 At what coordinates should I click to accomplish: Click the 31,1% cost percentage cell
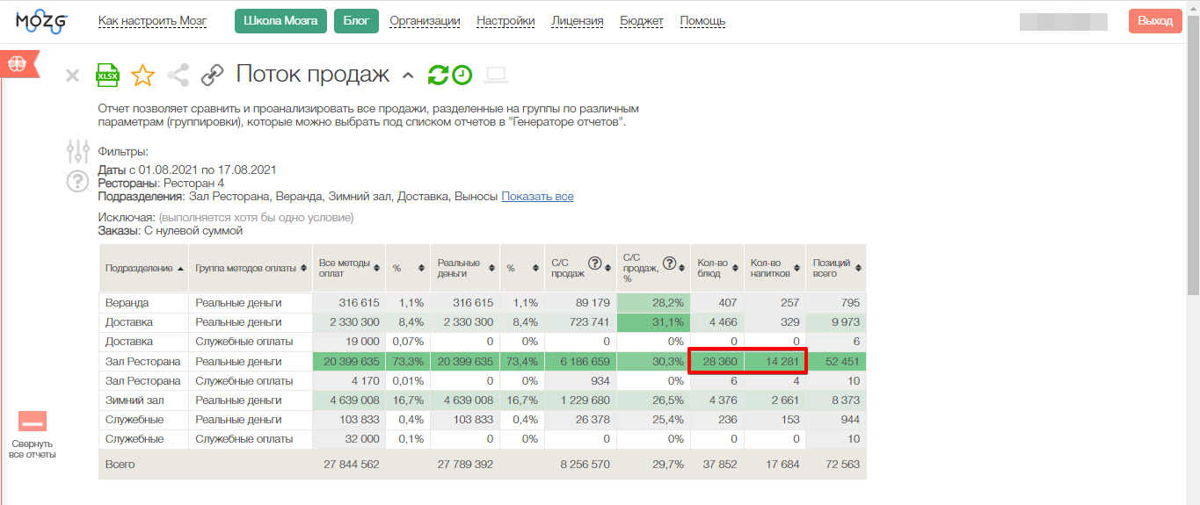(653, 322)
